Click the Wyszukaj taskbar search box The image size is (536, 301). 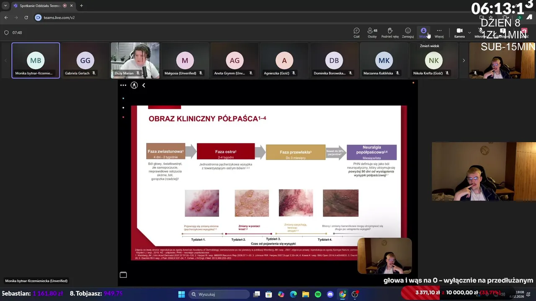click(218, 294)
